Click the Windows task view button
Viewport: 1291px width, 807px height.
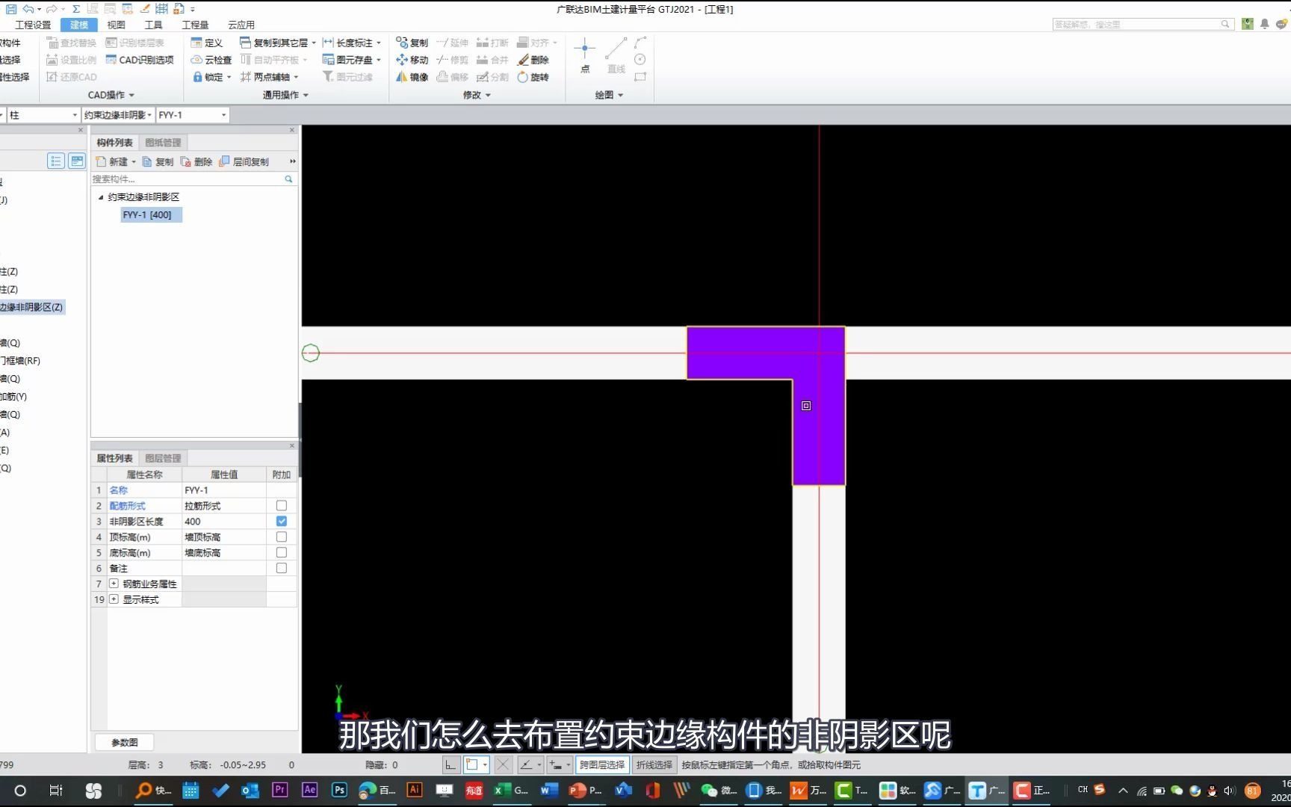56,790
